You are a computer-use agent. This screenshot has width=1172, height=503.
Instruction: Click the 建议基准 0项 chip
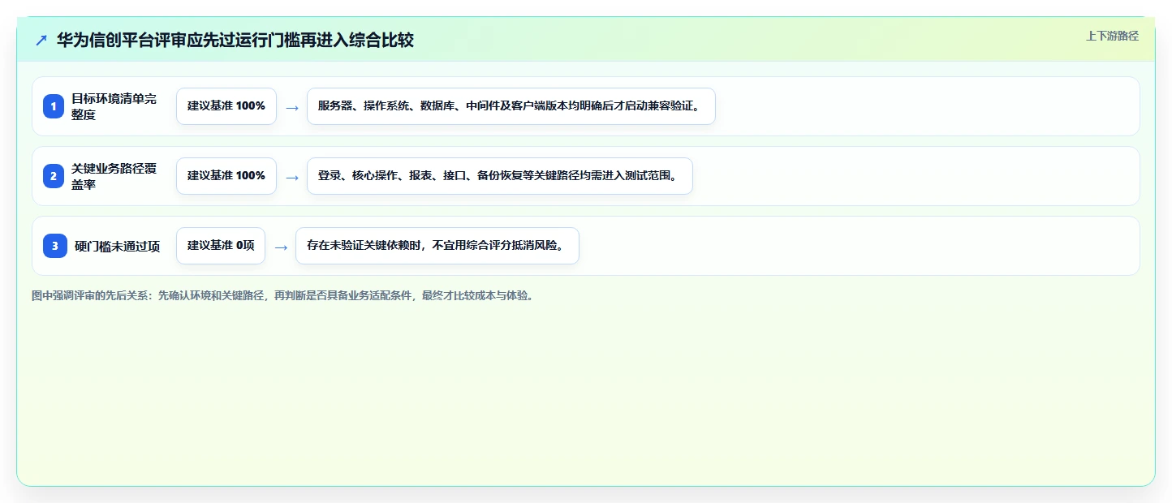tap(221, 246)
